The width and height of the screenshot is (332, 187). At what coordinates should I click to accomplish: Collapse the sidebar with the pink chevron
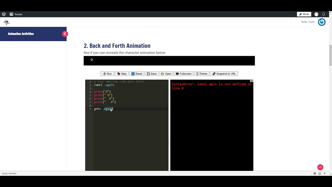(x=65, y=34)
